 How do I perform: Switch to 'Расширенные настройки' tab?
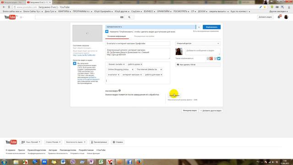coord(144,36)
